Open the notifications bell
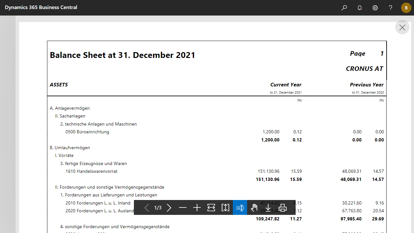Viewport: 414px width, 233px height. (x=360, y=8)
